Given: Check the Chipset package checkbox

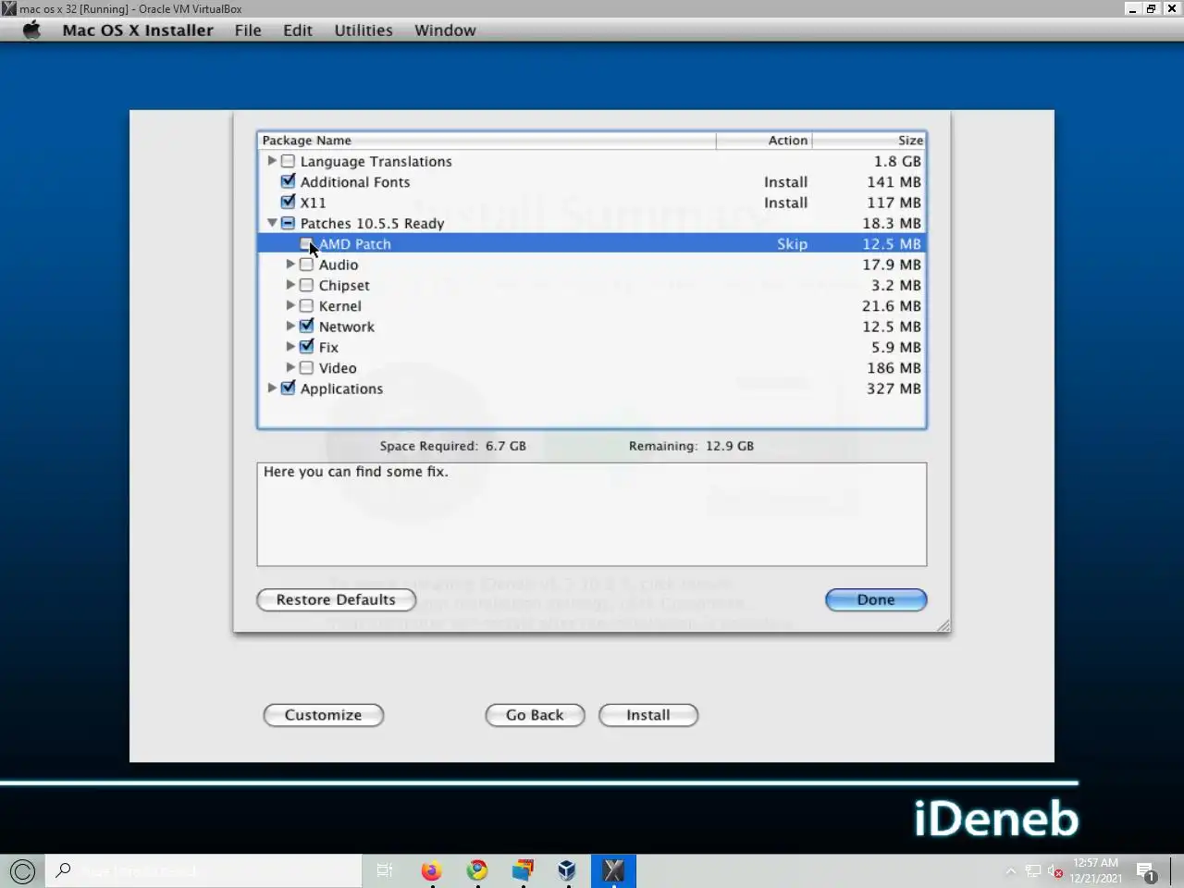Looking at the screenshot, I should coord(306,285).
